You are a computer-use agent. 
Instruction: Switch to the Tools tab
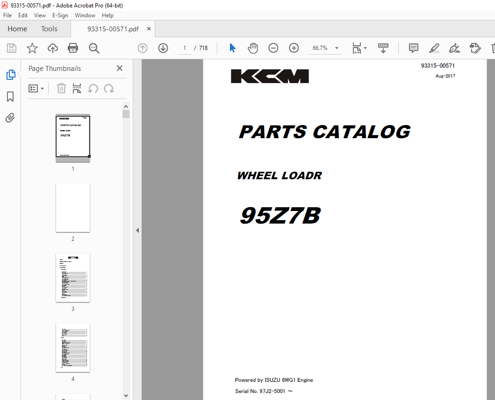[x=49, y=28]
